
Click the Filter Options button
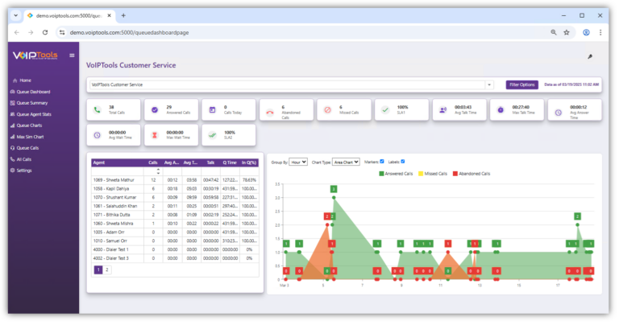coord(521,84)
